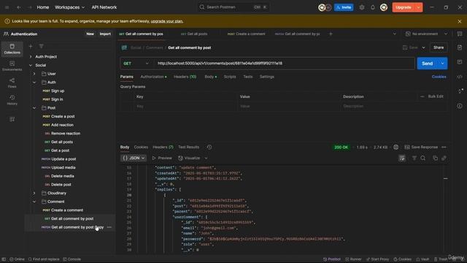
Task: Open the notifications bell icon
Action: (x=373, y=7)
